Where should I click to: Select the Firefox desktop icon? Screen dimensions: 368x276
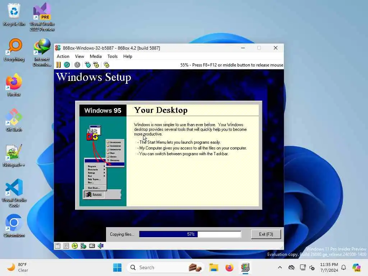pos(14,85)
